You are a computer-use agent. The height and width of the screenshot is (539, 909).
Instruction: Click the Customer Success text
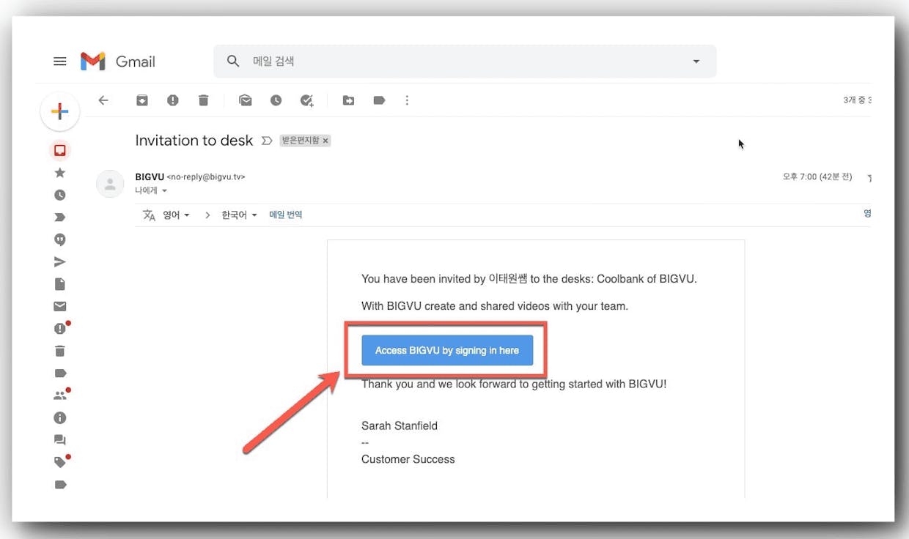point(408,459)
